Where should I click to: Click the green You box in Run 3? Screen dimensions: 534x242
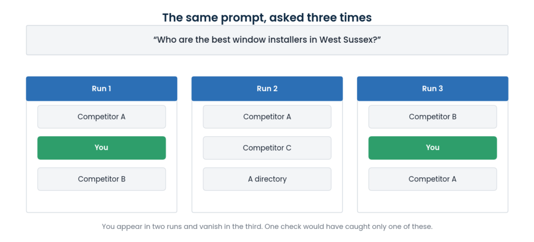tap(432, 148)
